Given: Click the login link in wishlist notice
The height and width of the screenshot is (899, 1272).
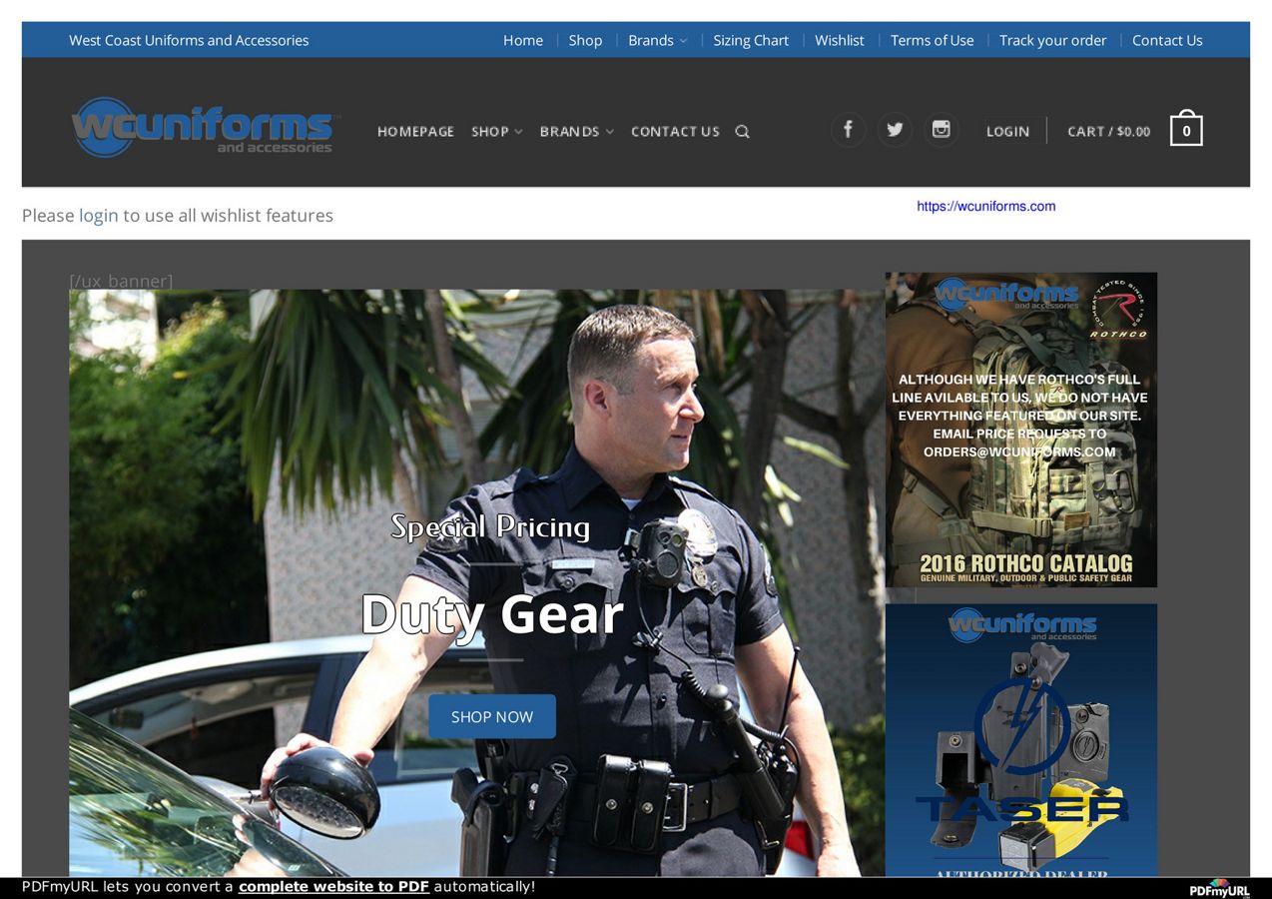Looking at the screenshot, I should (99, 215).
